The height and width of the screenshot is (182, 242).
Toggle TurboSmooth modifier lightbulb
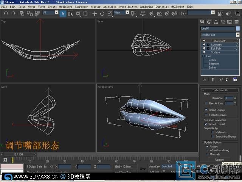204,41
